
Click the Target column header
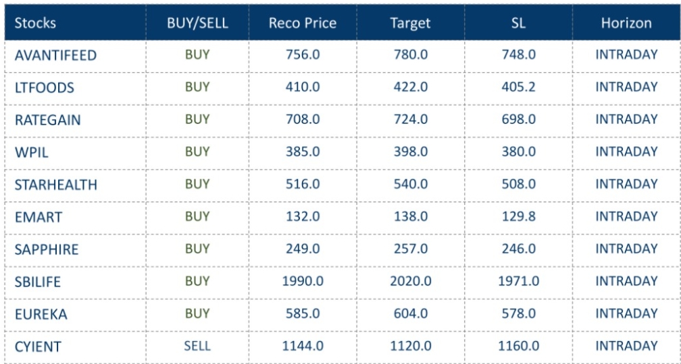pyautogui.click(x=410, y=23)
